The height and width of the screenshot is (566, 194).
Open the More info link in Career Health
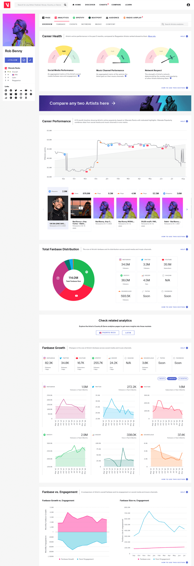click(152, 36)
